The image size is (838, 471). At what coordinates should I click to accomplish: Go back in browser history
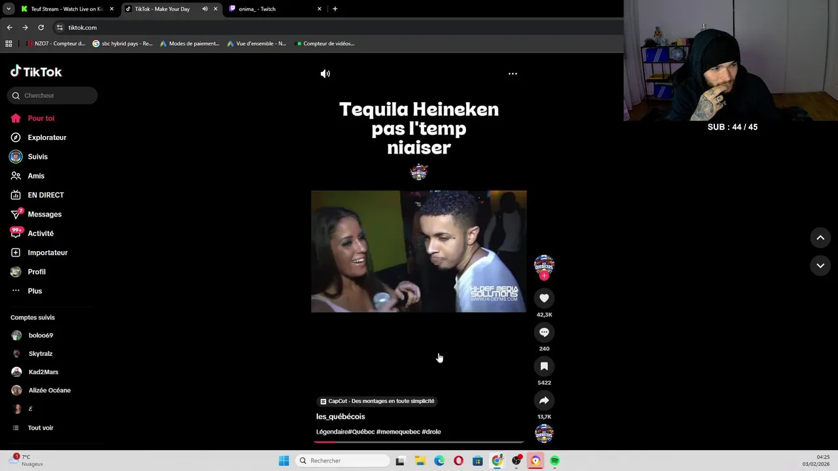(9, 27)
